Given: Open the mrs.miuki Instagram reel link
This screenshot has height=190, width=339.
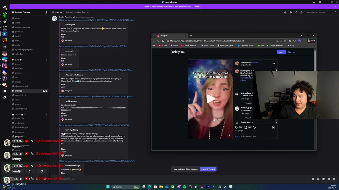Looking at the screenshot, I should (x=93, y=46).
